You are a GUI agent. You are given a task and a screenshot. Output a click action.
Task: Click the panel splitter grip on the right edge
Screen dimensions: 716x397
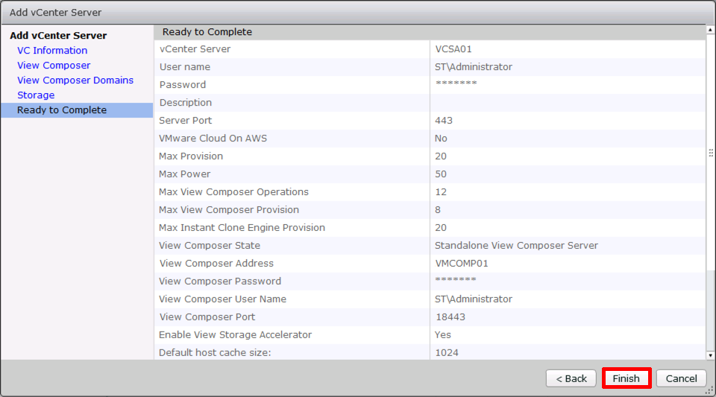(711, 153)
